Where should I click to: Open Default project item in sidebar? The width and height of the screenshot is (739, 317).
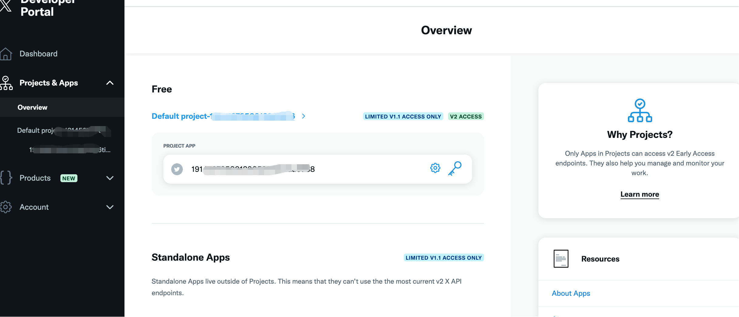(x=64, y=131)
